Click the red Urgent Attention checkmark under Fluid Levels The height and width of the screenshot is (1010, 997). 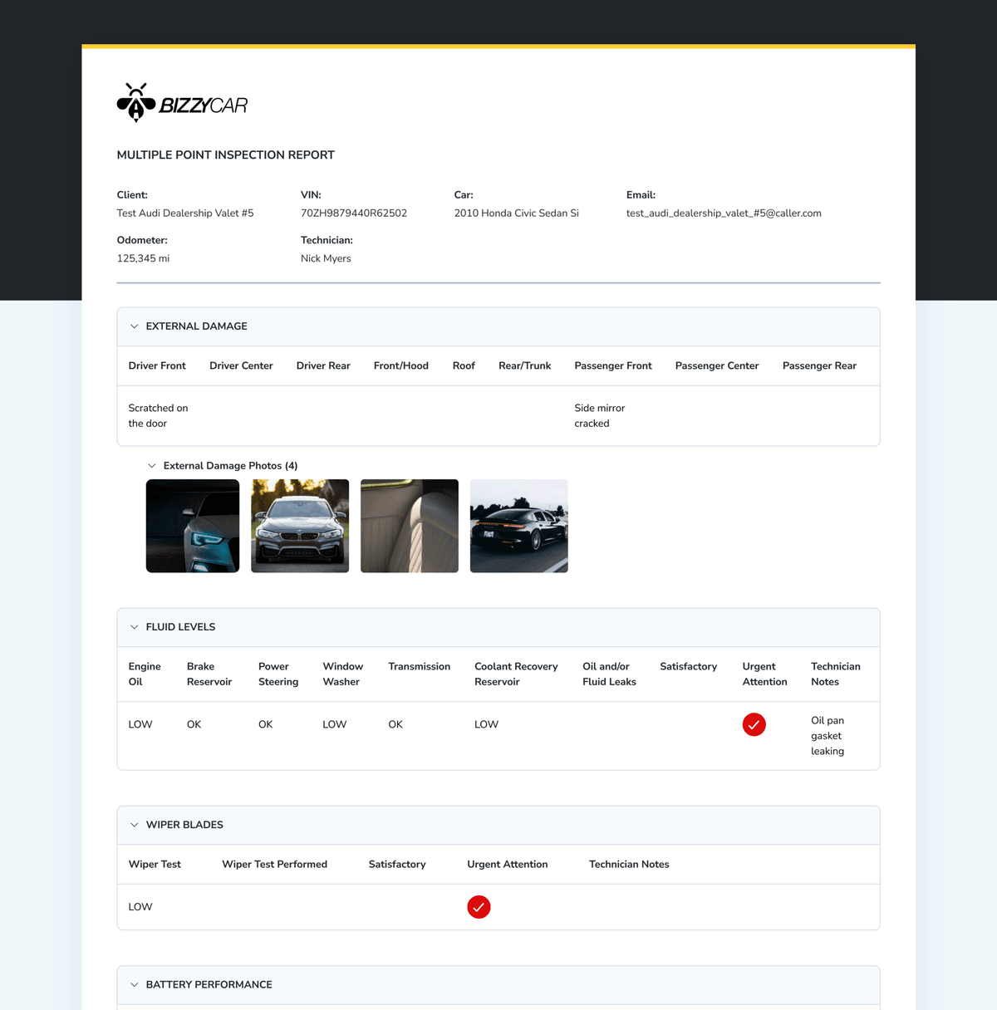click(x=754, y=724)
